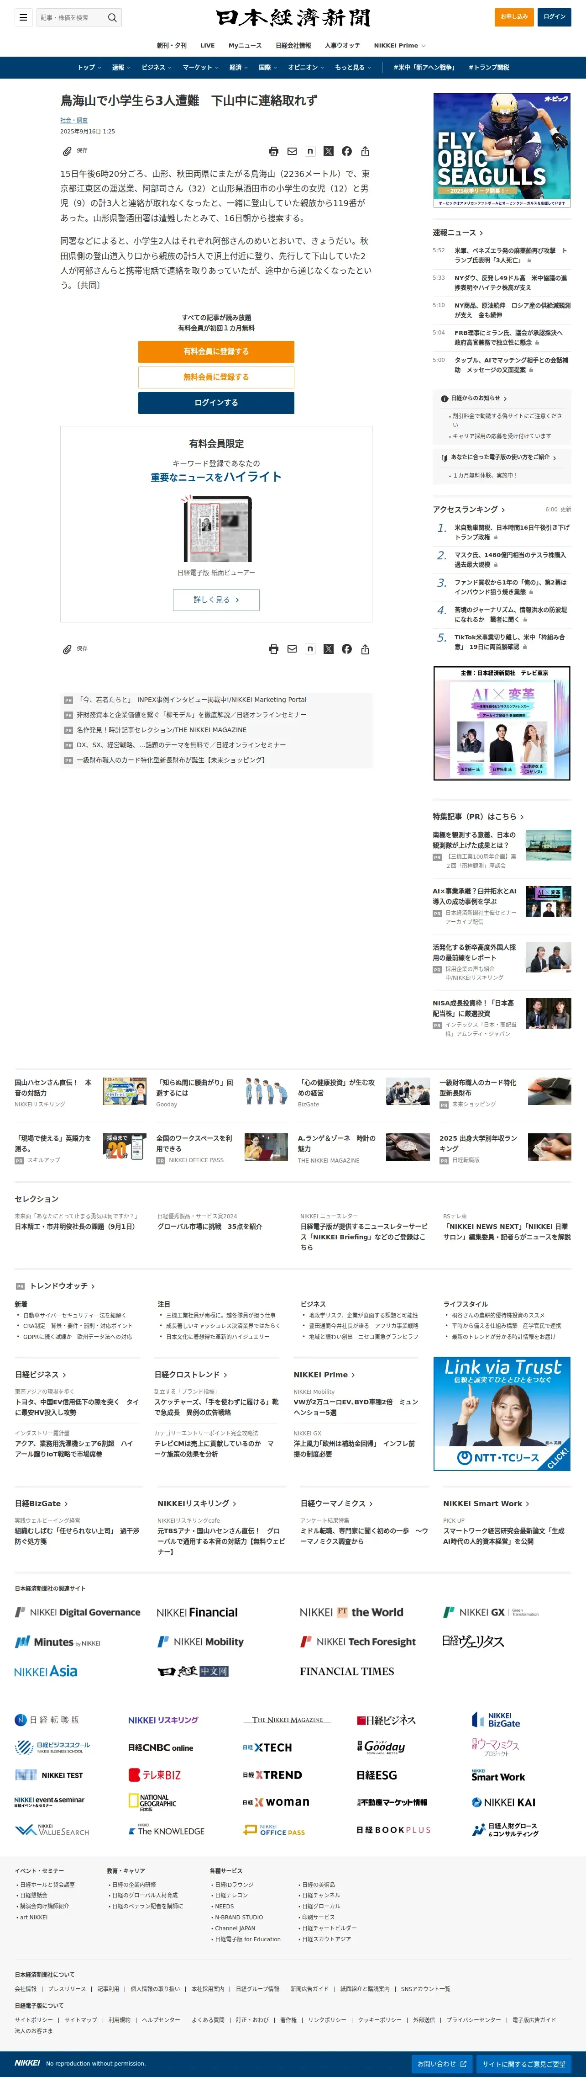Share on Facebook using top icon
586x2077 pixels.
click(x=346, y=152)
